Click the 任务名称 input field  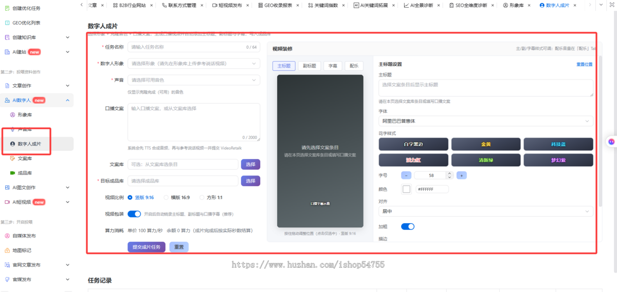(x=194, y=47)
